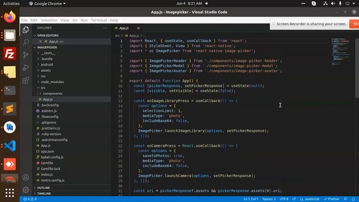
Task: Click the Skype tray icon
Action: (x=314, y=3)
